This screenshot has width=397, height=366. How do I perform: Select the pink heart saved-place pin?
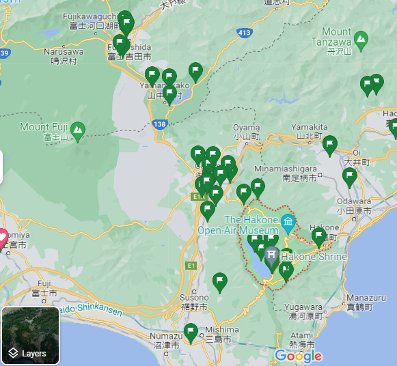click(2, 239)
